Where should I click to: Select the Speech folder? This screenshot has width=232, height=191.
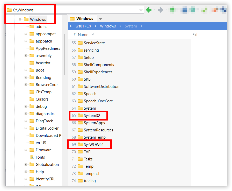tap(90, 94)
